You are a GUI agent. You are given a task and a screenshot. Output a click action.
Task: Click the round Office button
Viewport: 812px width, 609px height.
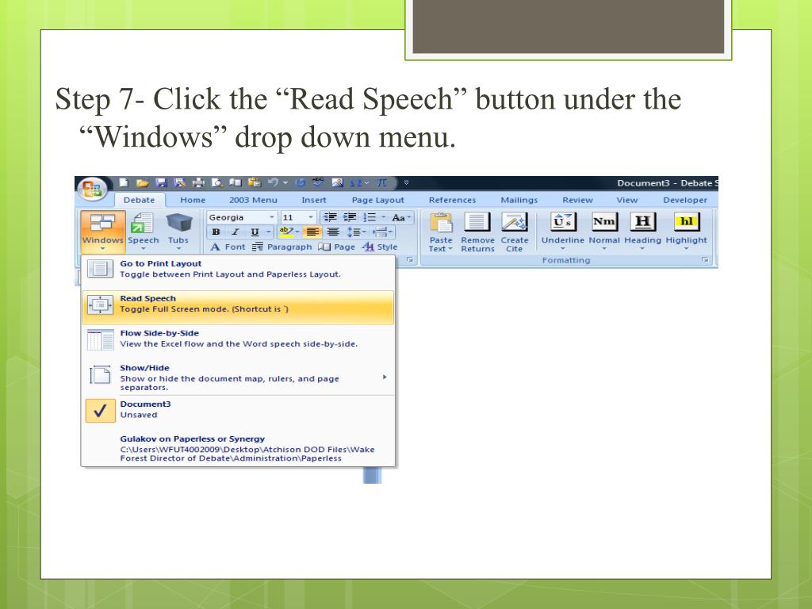(92, 190)
